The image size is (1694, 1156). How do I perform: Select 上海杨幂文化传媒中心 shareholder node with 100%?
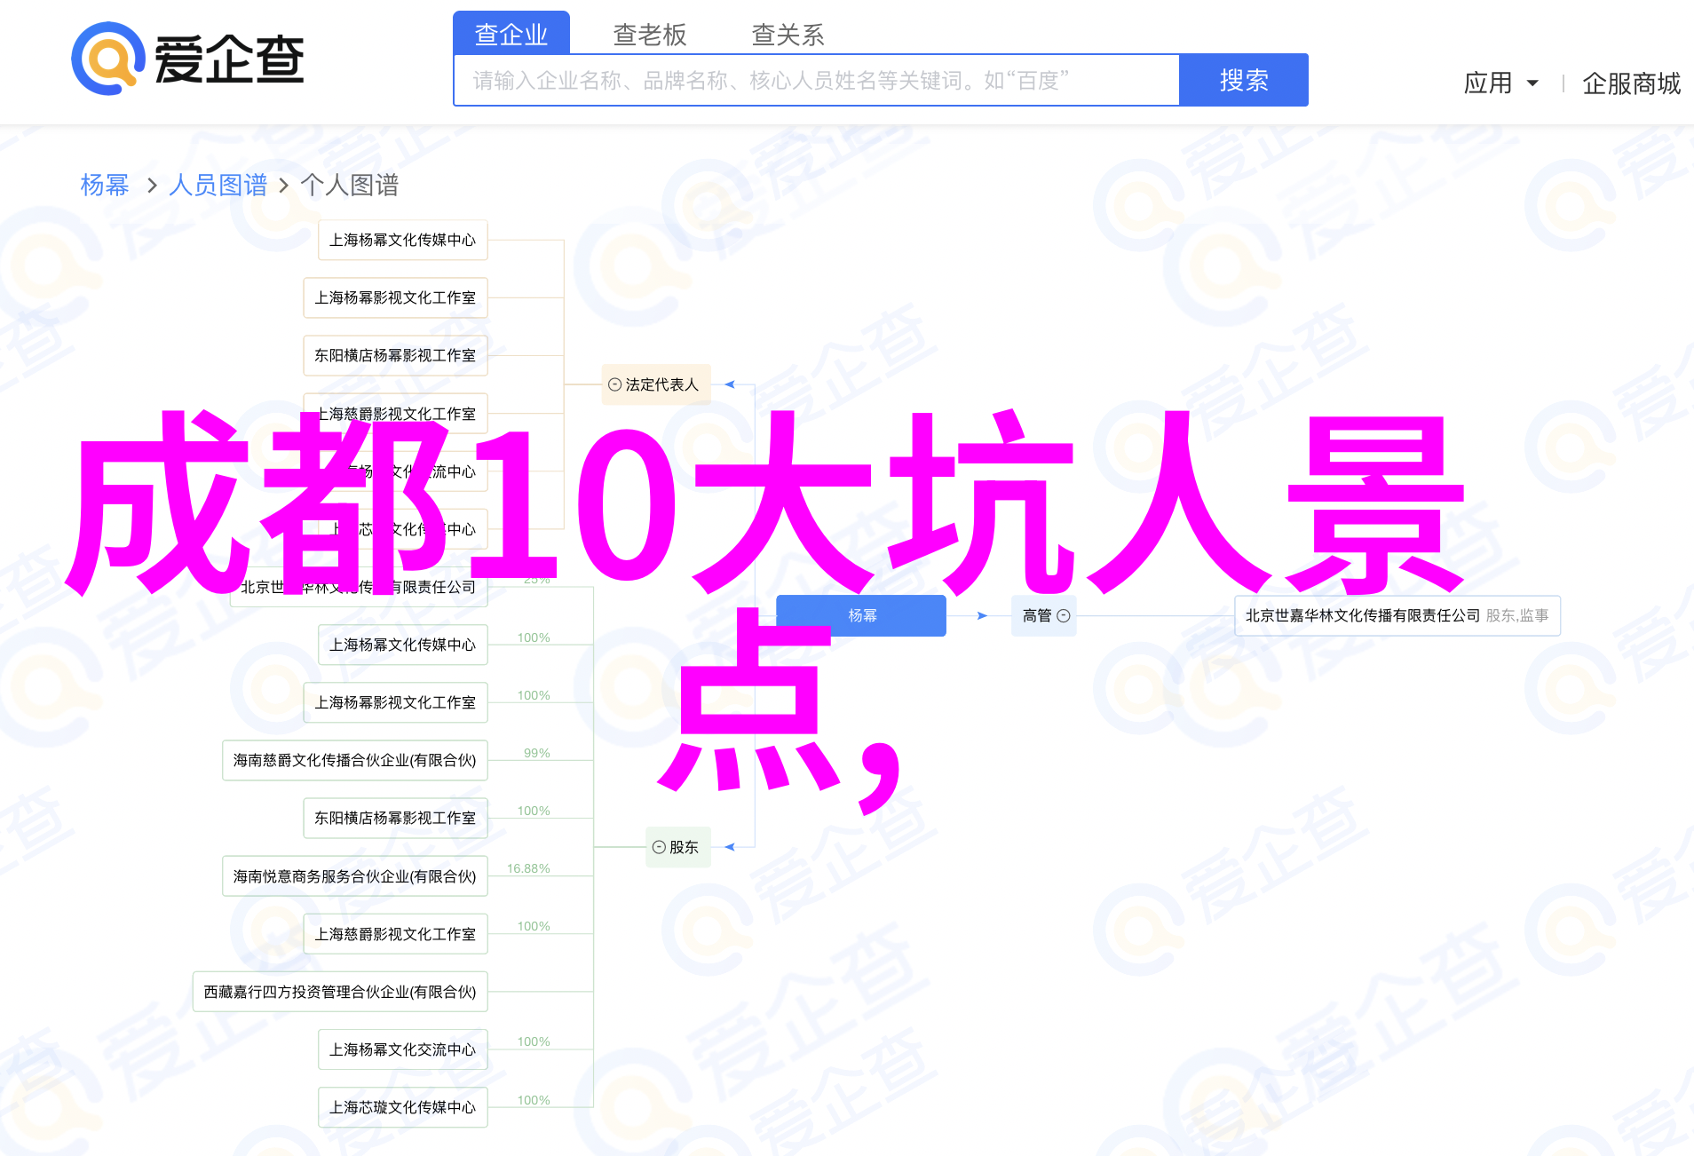tap(403, 645)
